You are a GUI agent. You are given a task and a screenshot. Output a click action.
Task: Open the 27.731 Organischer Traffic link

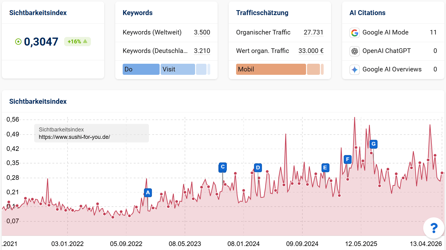pyautogui.click(x=313, y=32)
